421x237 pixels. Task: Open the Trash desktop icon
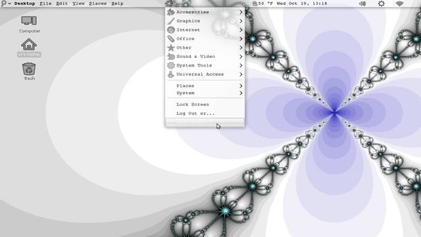(29, 69)
